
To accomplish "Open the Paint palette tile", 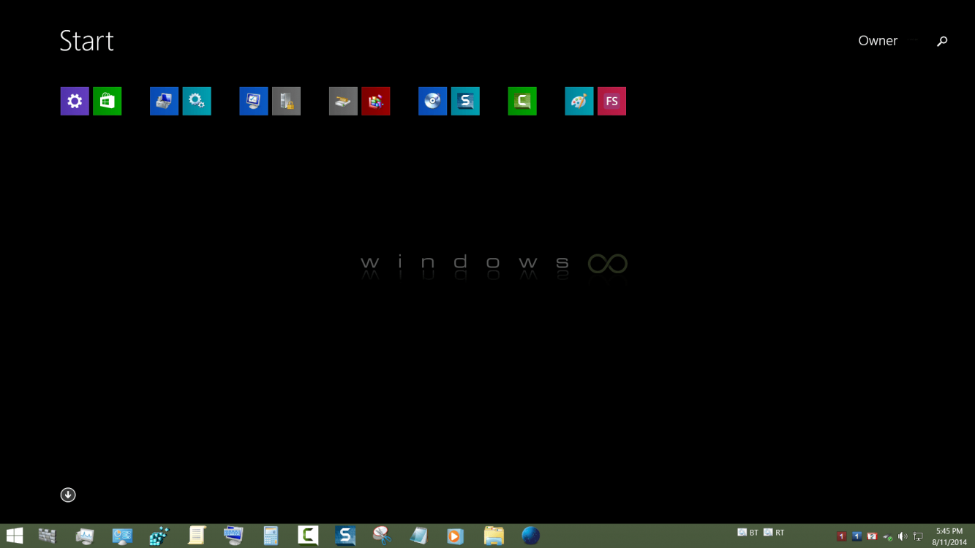I will (579, 102).
